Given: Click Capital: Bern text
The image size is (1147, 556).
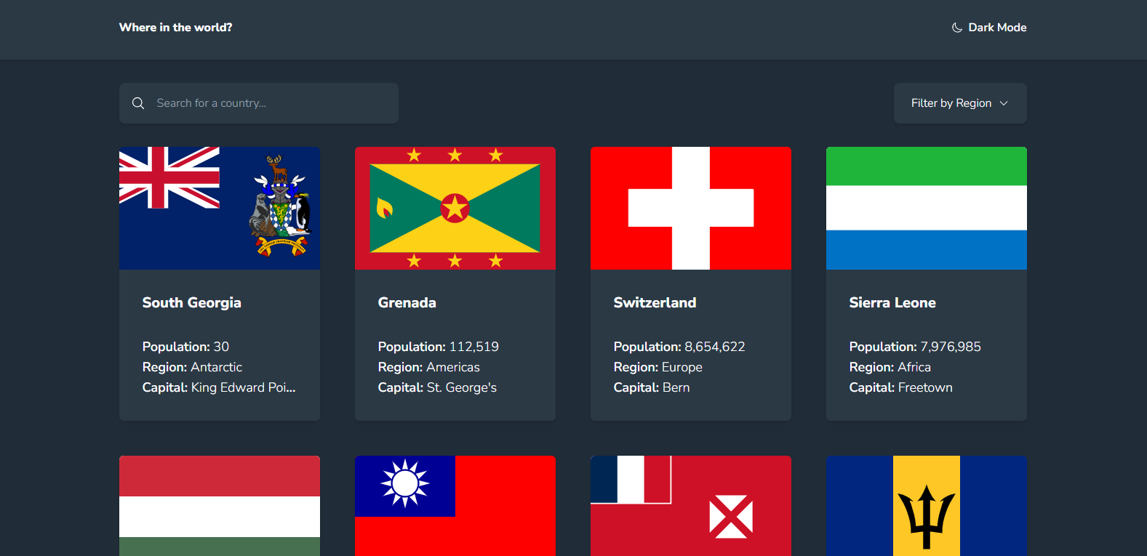Looking at the screenshot, I should click(x=652, y=387).
